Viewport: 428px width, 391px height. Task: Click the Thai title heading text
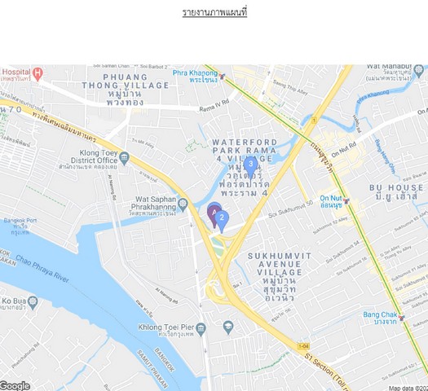(214, 13)
